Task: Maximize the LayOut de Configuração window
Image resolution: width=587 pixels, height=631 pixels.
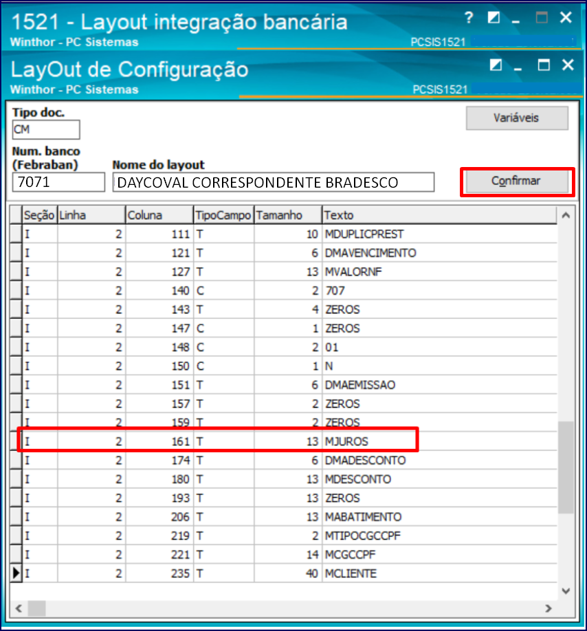Action: (x=544, y=65)
